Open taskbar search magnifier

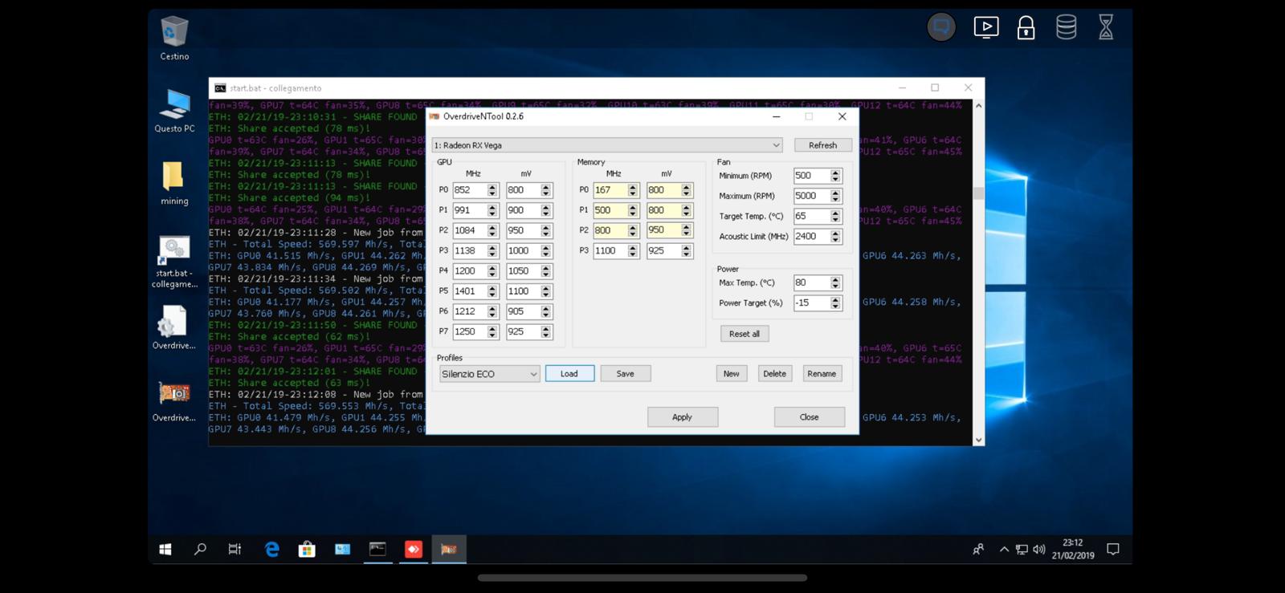tap(200, 550)
